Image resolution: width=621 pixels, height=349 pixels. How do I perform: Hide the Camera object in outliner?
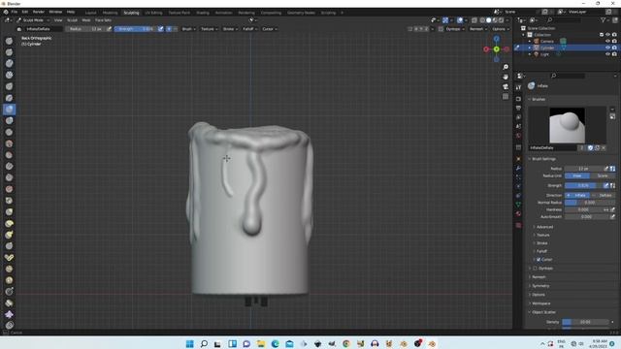pyautogui.click(x=607, y=41)
